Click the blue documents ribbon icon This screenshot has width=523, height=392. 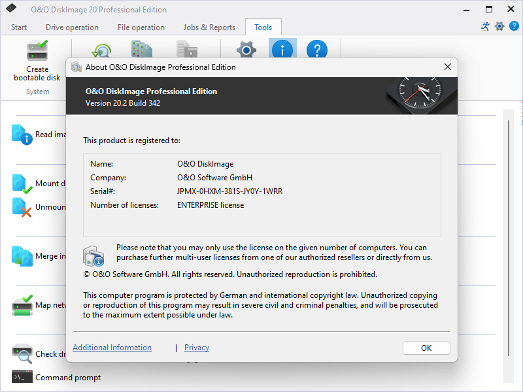(x=142, y=48)
